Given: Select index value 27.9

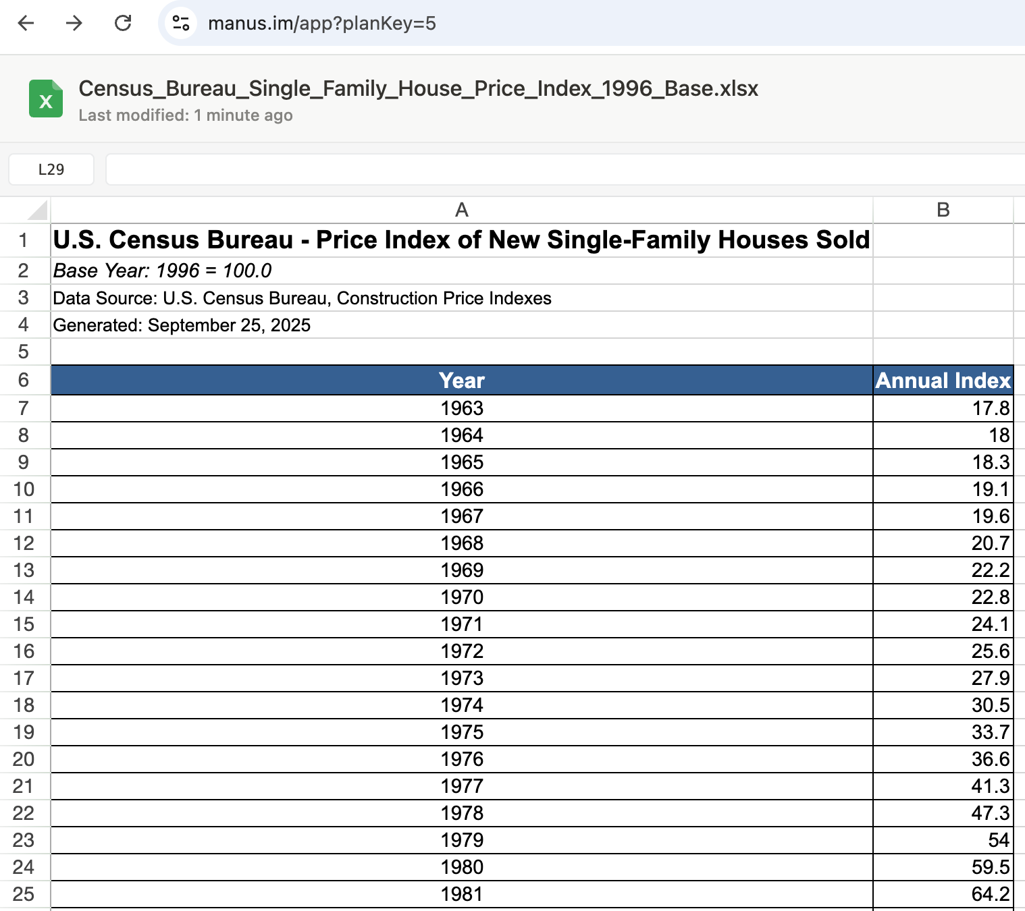Looking at the screenshot, I should point(943,678).
